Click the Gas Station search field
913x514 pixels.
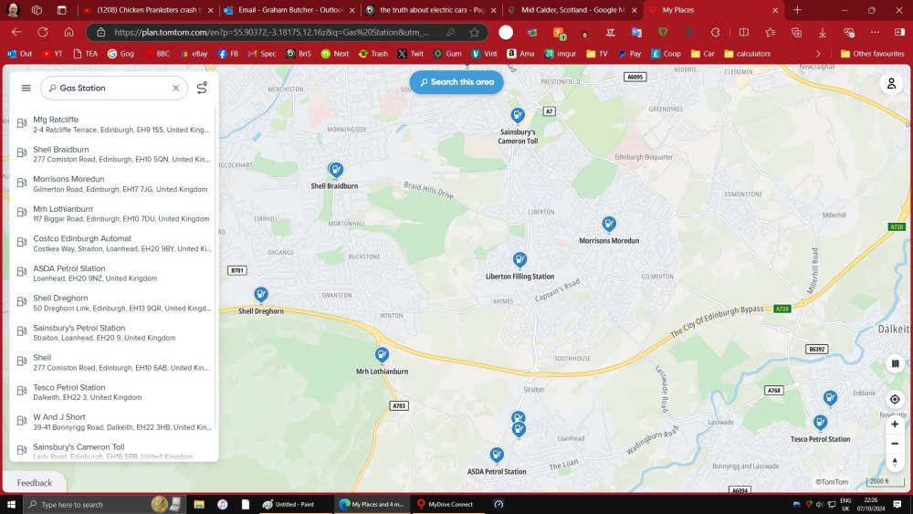pyautogui.click(x=113, y=88)
